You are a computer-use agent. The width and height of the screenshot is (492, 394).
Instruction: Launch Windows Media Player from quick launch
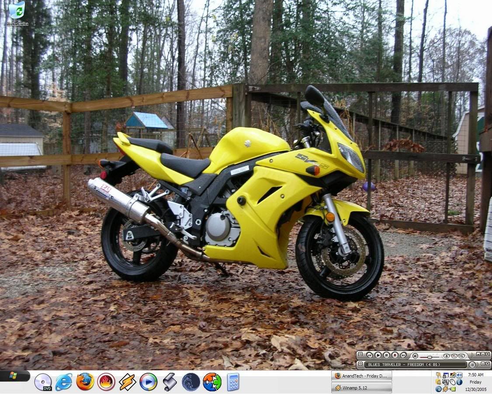148,382
